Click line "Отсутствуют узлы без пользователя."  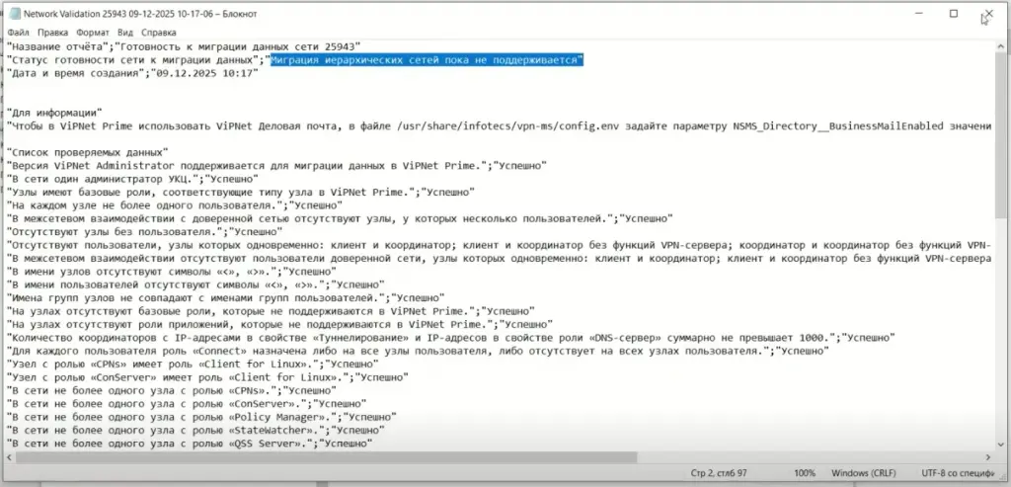pyautogui.click(x=144, y=231)
